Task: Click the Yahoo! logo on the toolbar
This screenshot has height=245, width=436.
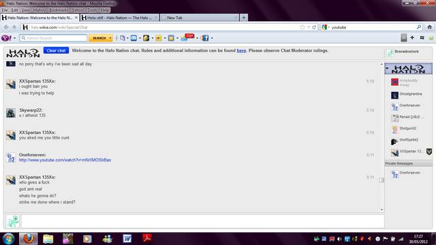Action: (x=6, y=38)
